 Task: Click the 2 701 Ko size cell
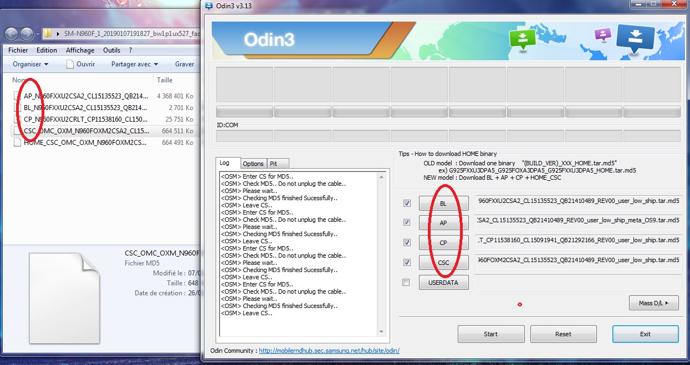coord(181,108)
